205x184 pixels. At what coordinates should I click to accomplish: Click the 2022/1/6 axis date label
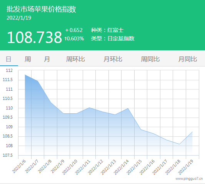(x=19, y=166)
